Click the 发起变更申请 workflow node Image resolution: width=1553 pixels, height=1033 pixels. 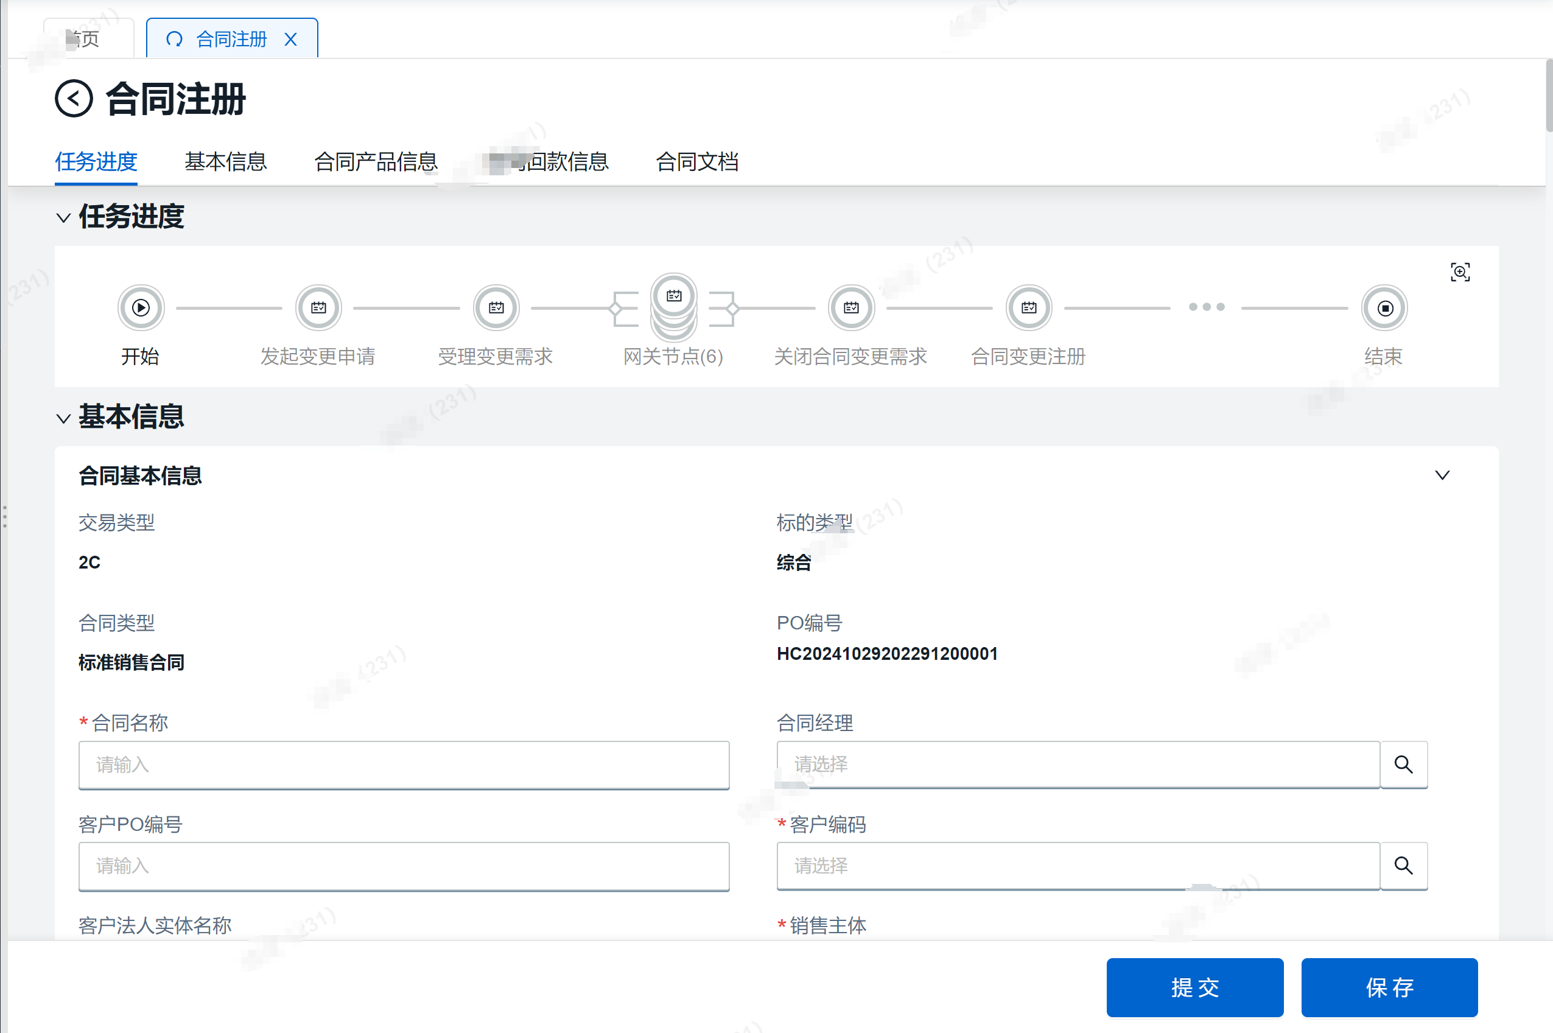click(x=319, y=307)
